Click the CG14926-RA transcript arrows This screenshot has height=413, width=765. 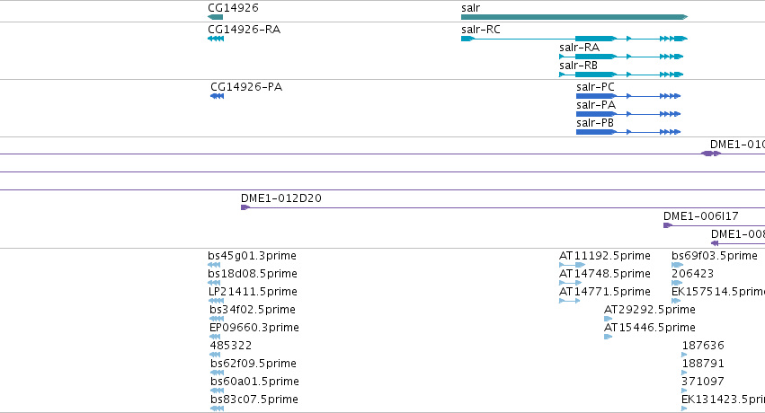(216, 39)
